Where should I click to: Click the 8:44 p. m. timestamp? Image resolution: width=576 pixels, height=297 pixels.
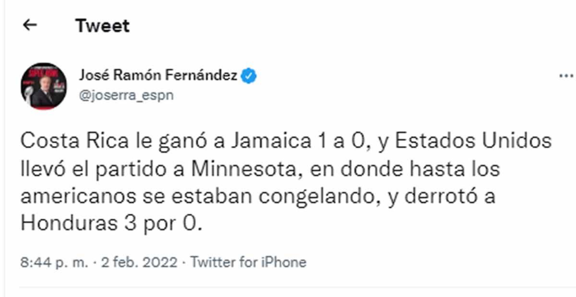click(x=54, y=262)
